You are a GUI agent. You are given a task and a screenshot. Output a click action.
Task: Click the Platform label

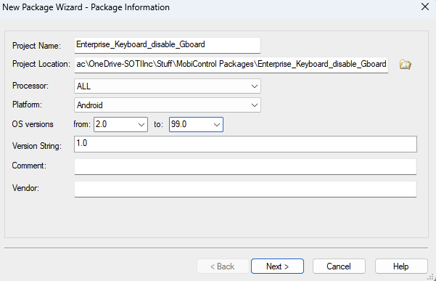[27, 105]
